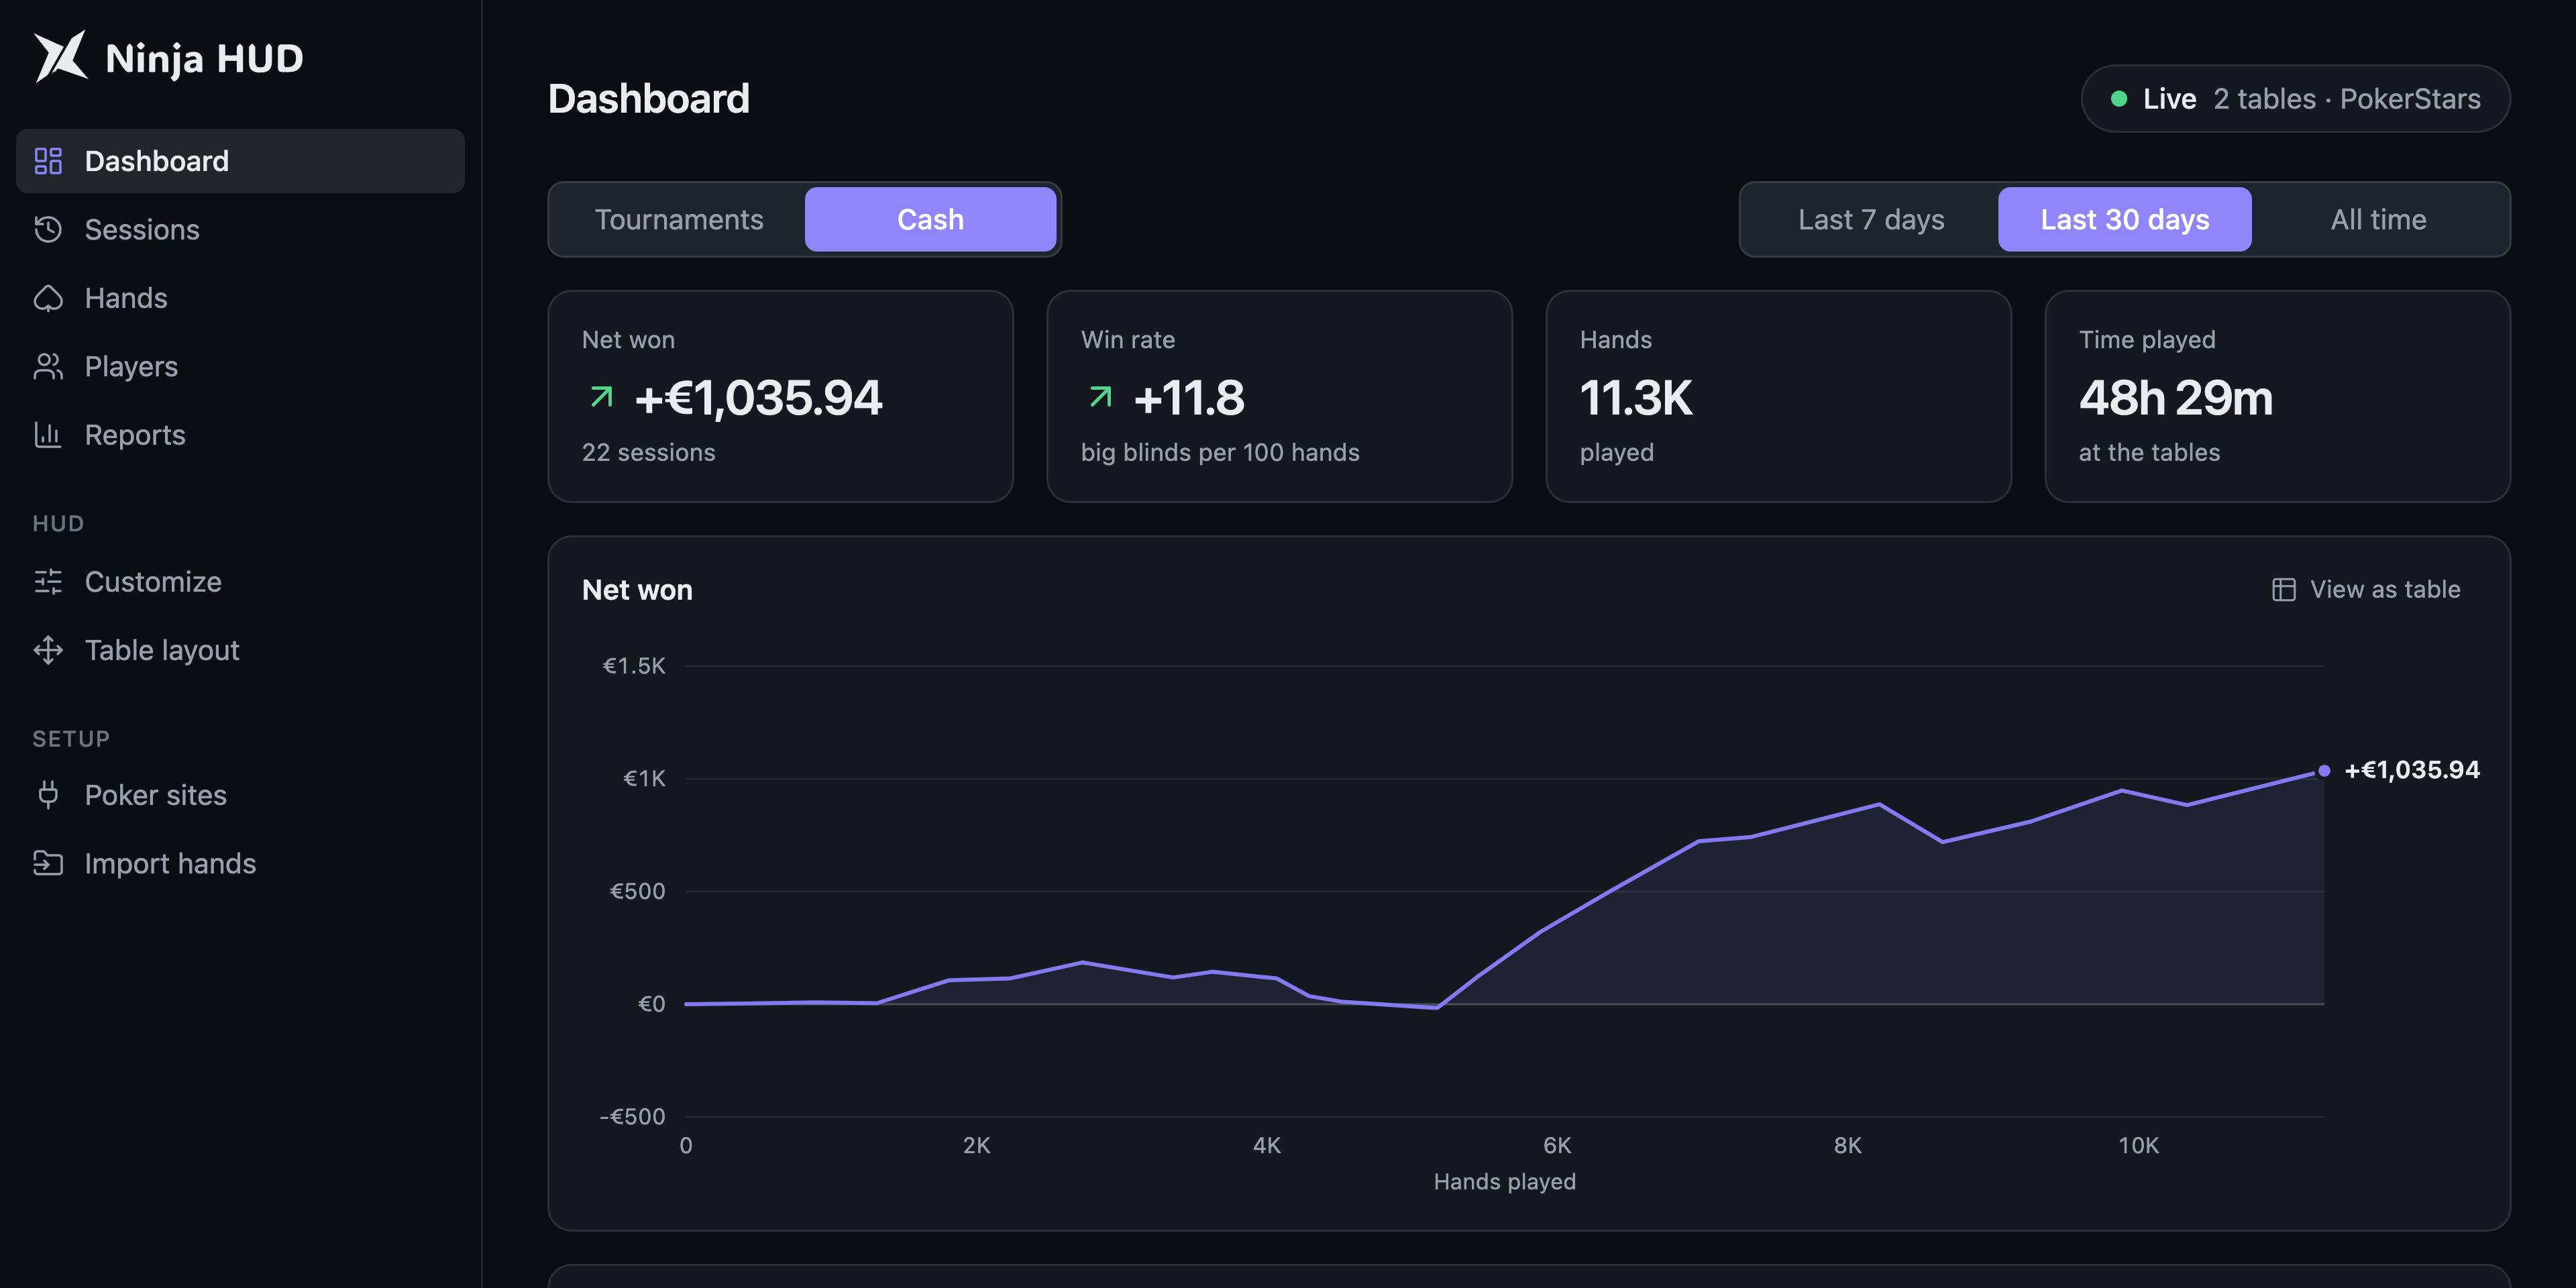
Task: Select Last 30 days range
Action: point(2124,219)
